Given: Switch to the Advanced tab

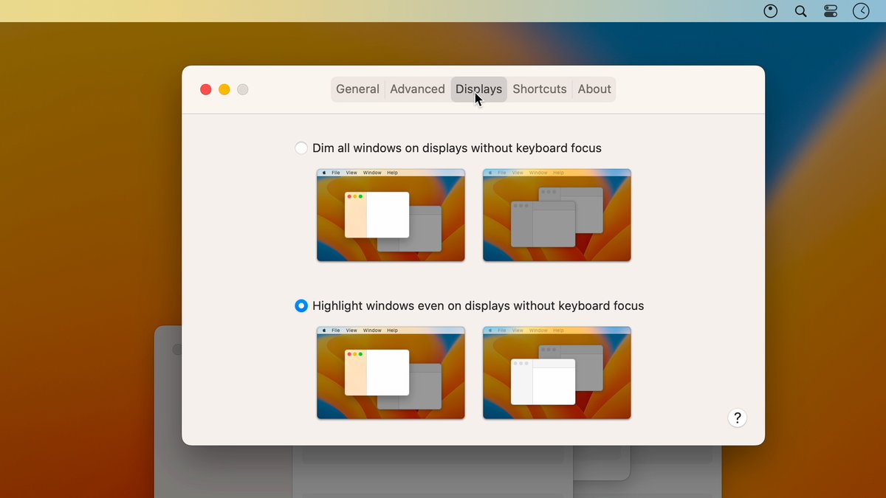Looking at the screenshot, I should click(417, 89).
